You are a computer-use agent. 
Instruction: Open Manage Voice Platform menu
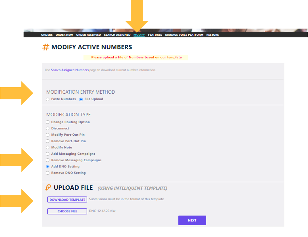[x=184, y=35]
